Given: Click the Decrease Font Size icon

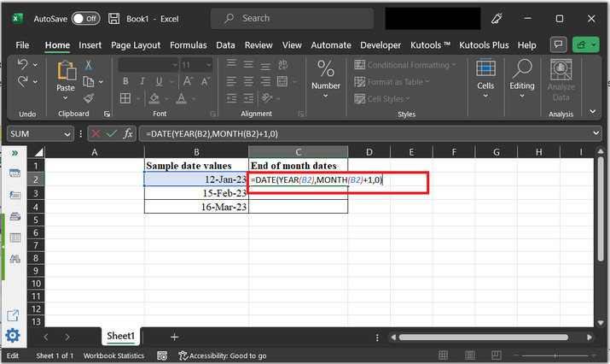Looking at the screenshot, I should [x=206, y=81].
